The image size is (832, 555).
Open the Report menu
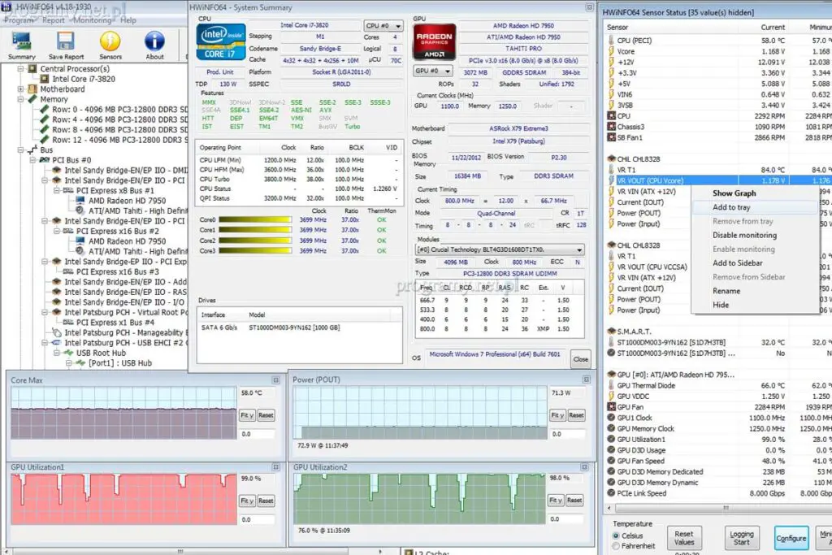[x=53, y=20]
